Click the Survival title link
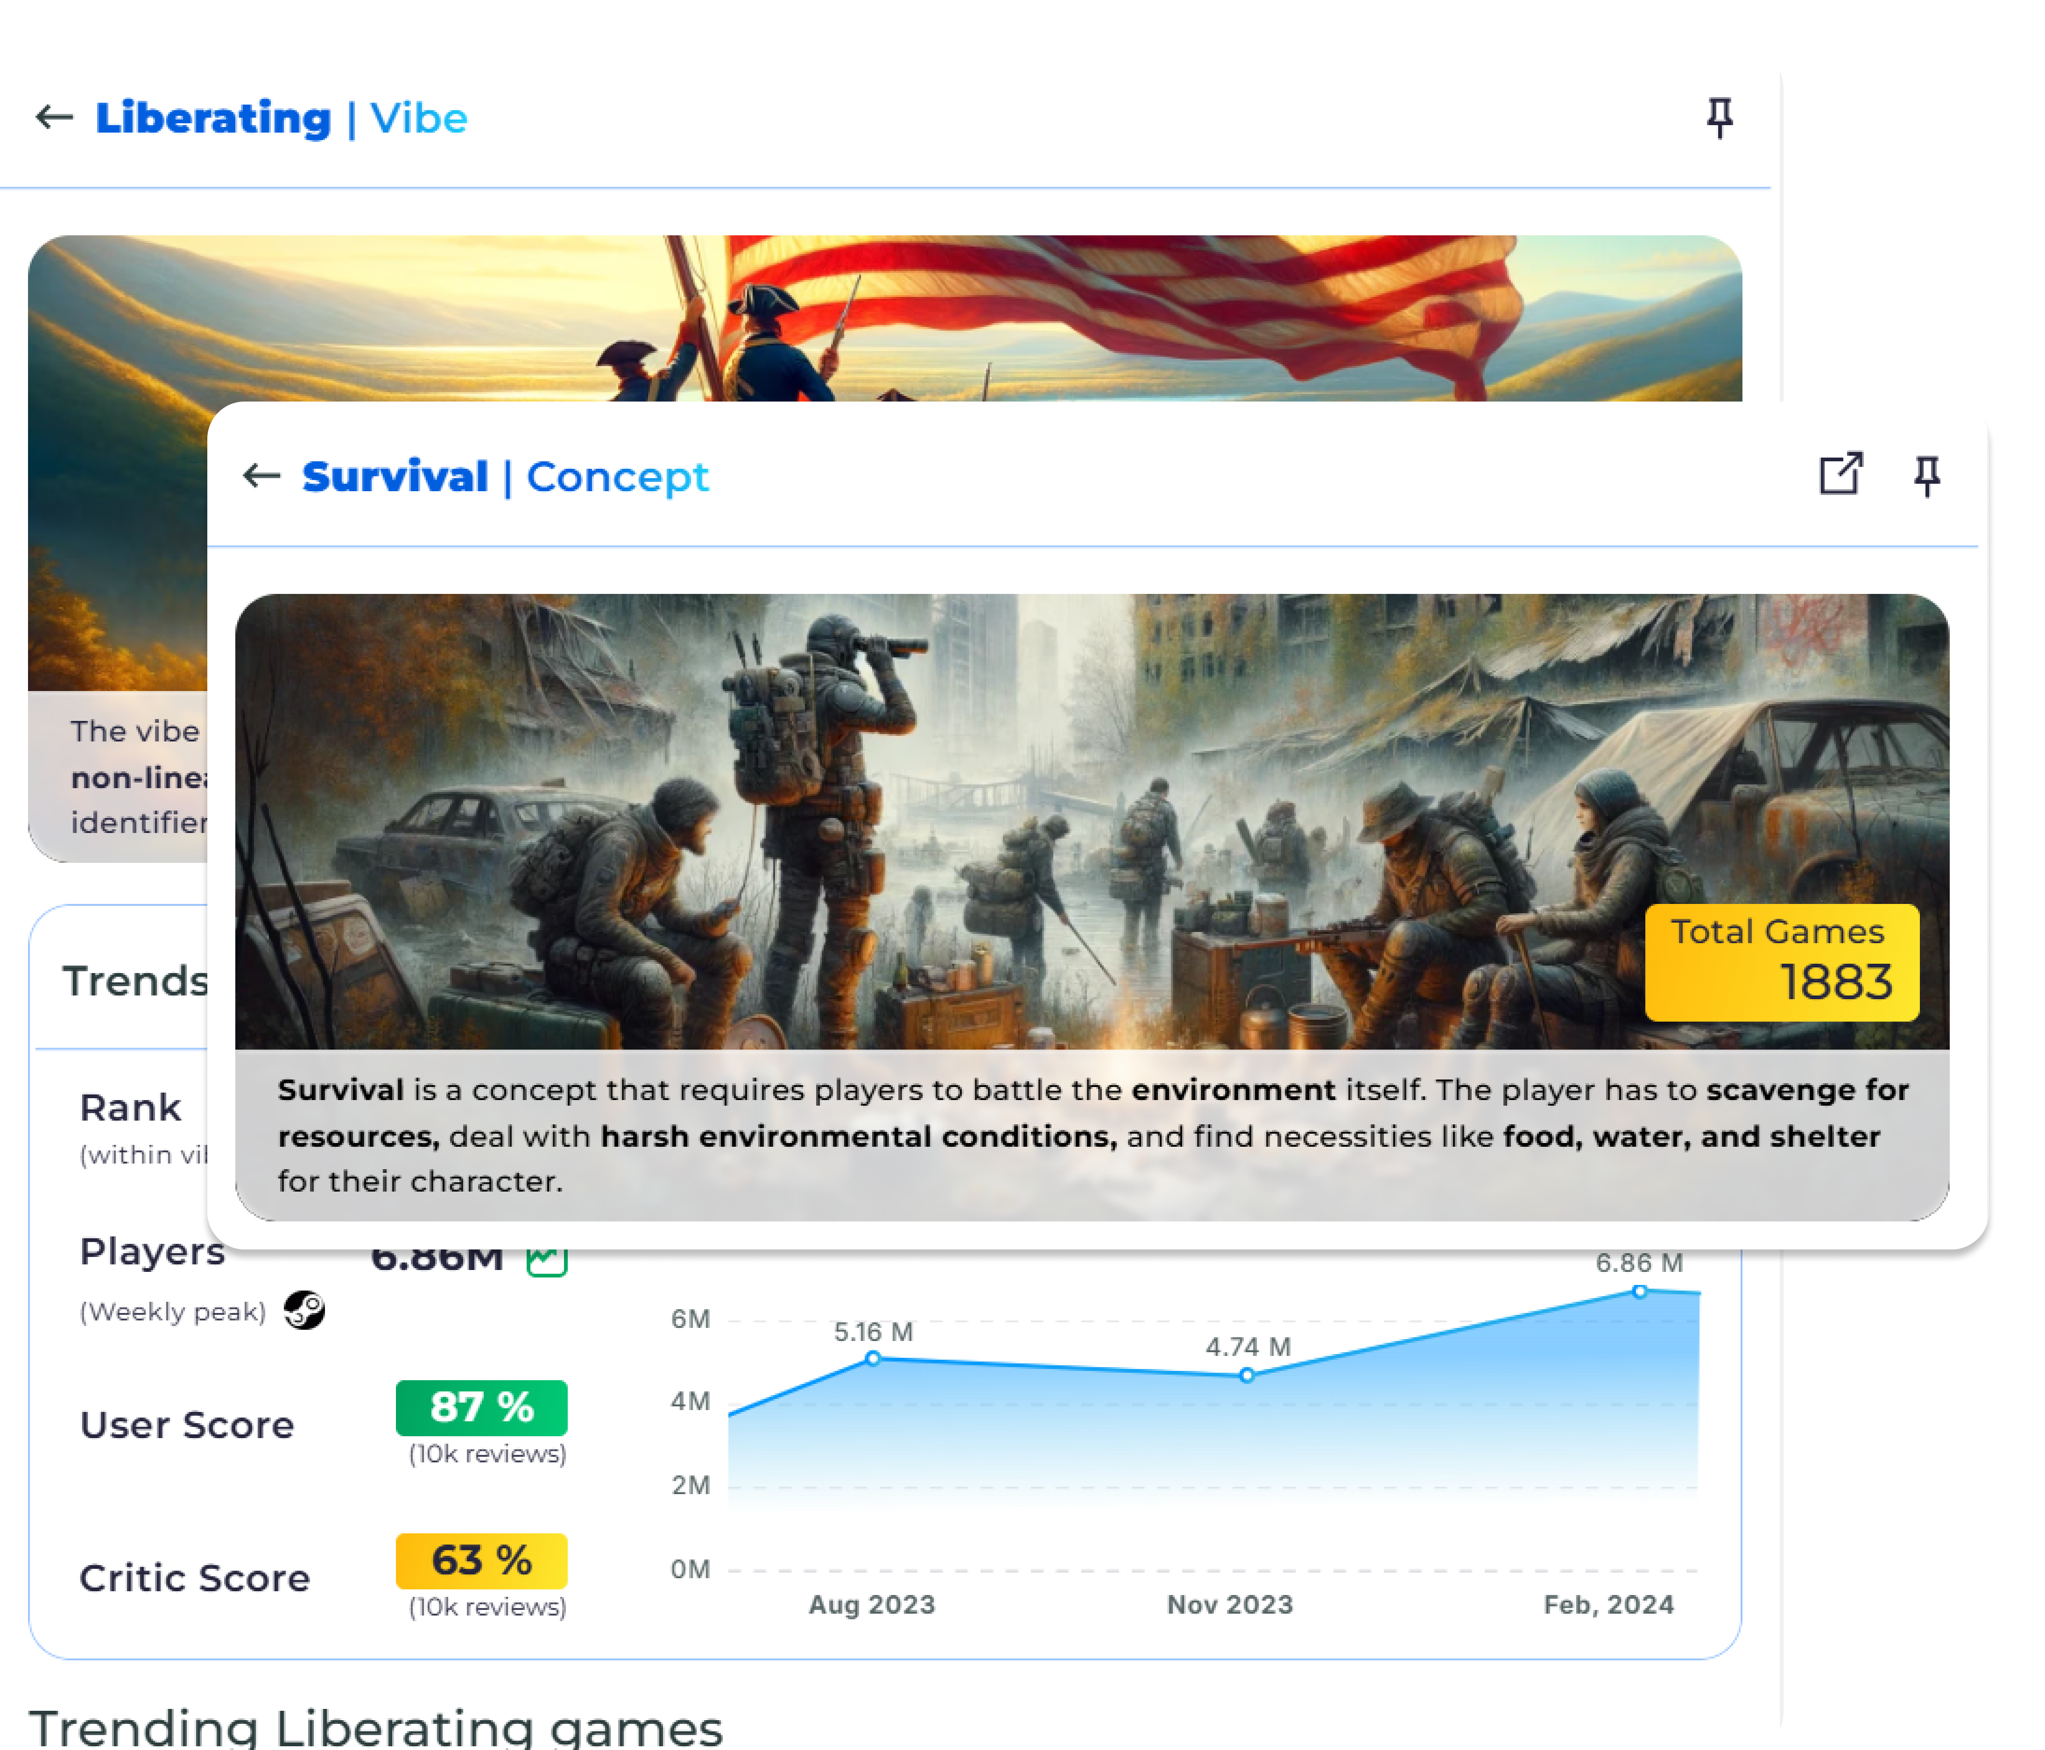Viewport: 2045px width, 1750px height. 395,477
